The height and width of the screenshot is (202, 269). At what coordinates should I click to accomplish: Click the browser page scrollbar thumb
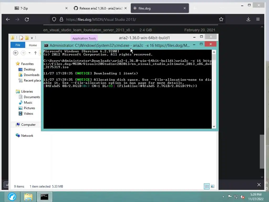[x=262, y=152]
